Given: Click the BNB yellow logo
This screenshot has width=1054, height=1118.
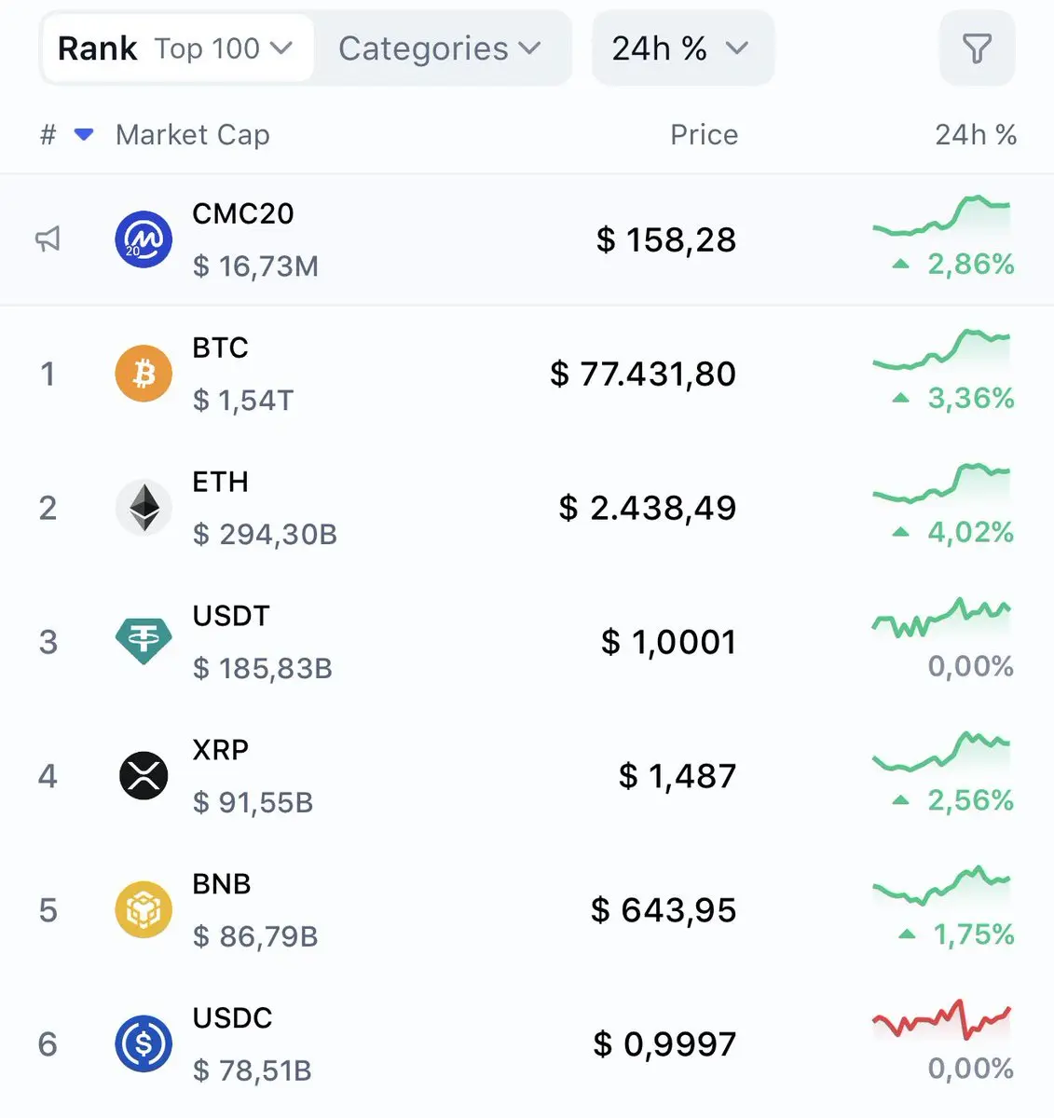Looking at the screenshot, I should coord(144,910).
